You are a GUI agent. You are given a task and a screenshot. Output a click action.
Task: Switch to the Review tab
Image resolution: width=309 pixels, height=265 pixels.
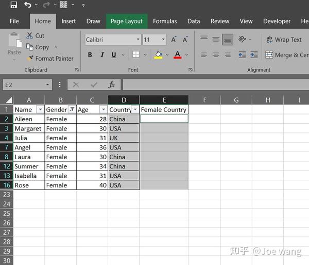(220, 21)
